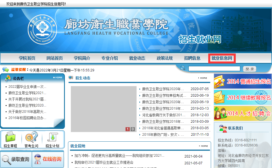This screenshot has width=272, height=168.
Task: Go to 就业信息网 navigation tab
Action: pos(222,58)
